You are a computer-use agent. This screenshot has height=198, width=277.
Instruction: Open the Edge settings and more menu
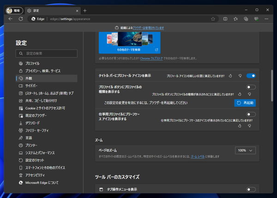click(266, 19)
